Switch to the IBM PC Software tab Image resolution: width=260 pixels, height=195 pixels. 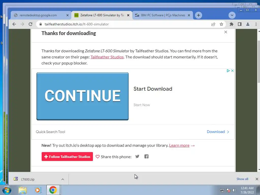point(162,15)
